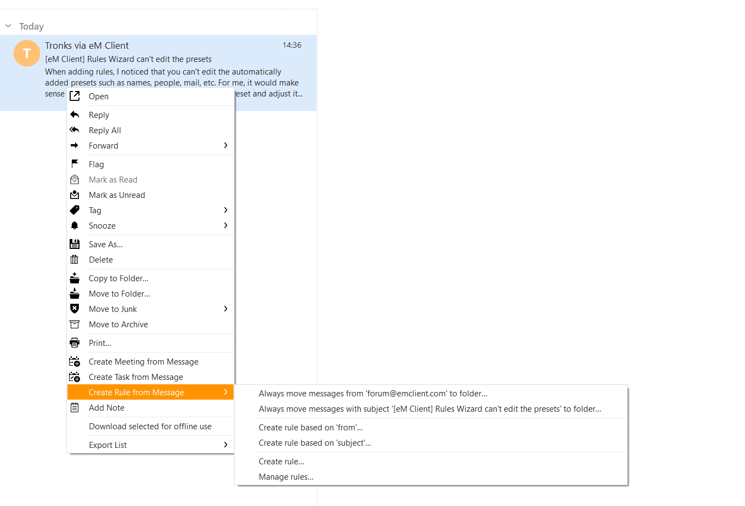The image size is (745, 506).
Task: Select Export List menu entry
Action: tap(150, 445)
